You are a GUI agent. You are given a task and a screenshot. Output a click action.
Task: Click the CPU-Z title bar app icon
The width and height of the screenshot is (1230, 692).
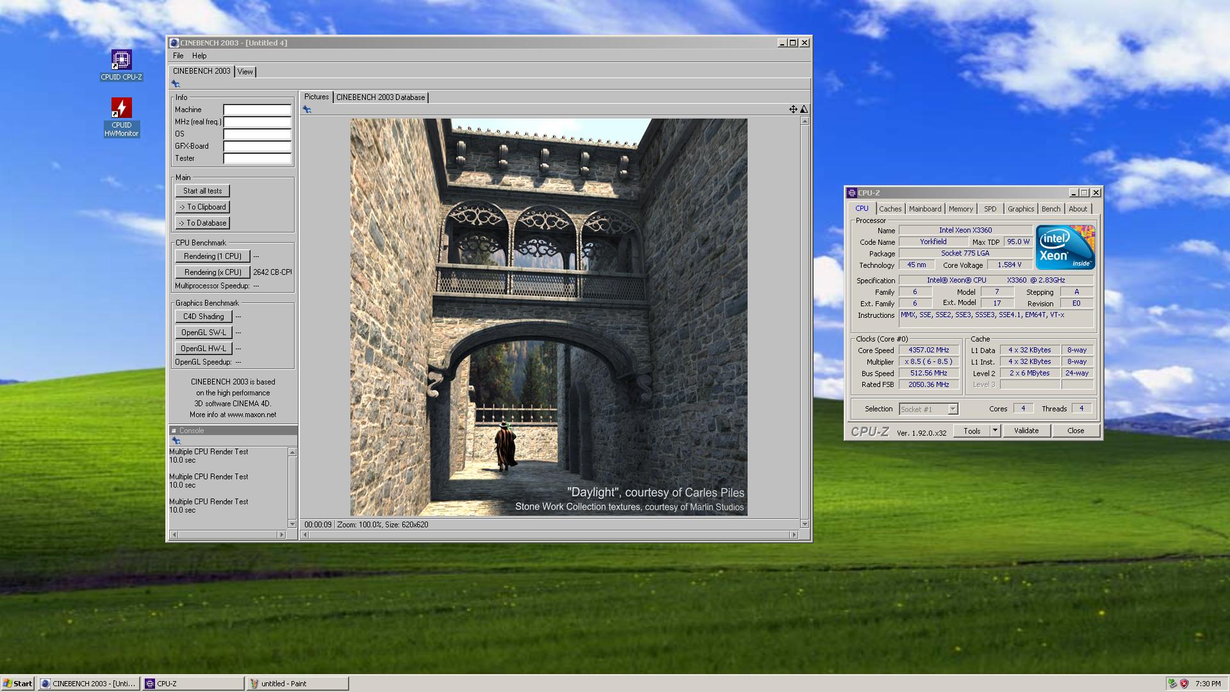tap(852, 193)
